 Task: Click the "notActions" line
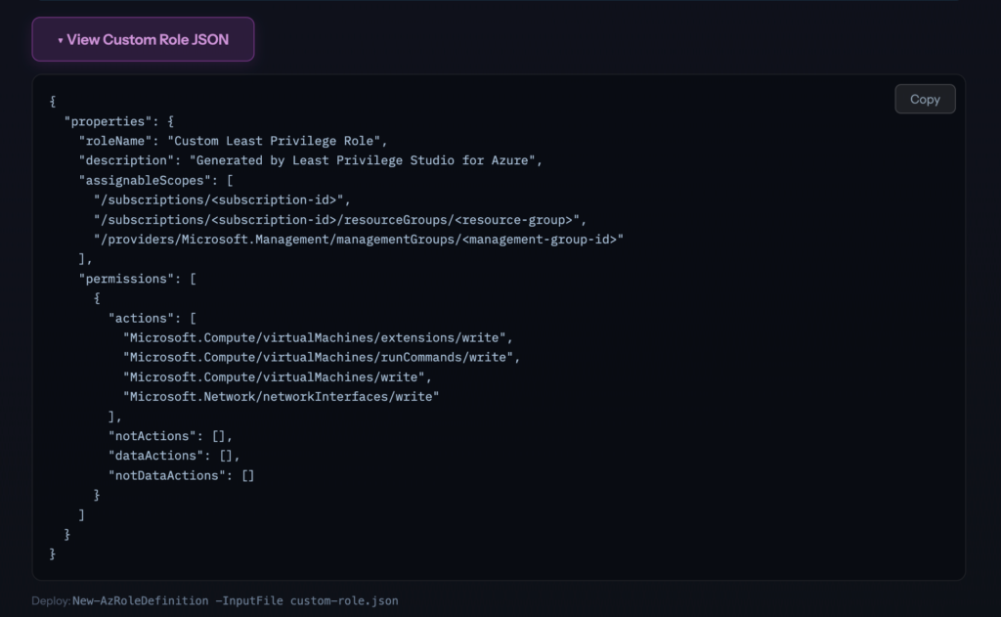pos(170,436)
